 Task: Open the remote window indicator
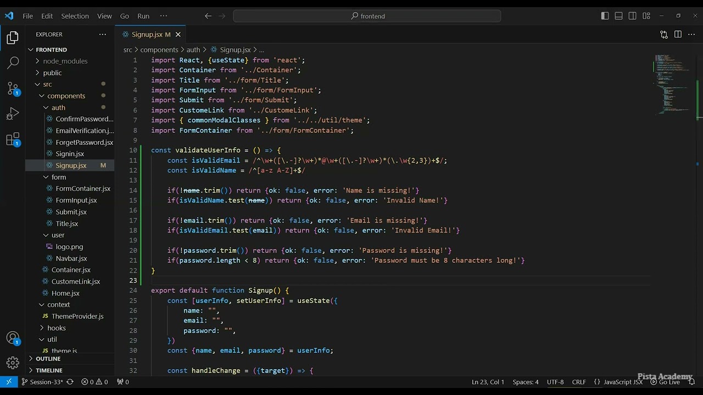9,382
